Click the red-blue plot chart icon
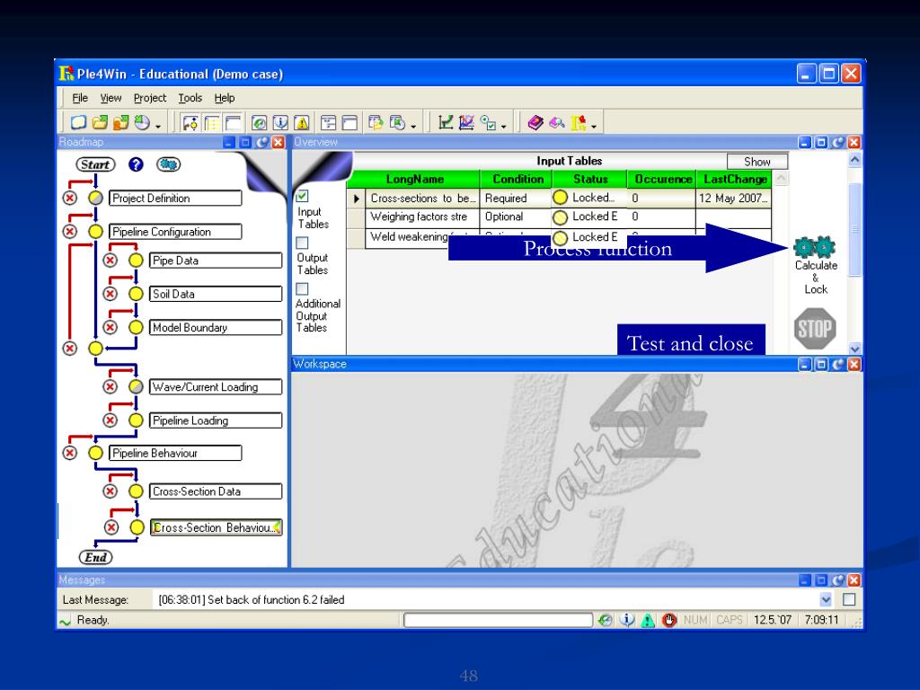The width and height of the screenshot is (920, 690). pyautogui.click(x=466, y=122)
